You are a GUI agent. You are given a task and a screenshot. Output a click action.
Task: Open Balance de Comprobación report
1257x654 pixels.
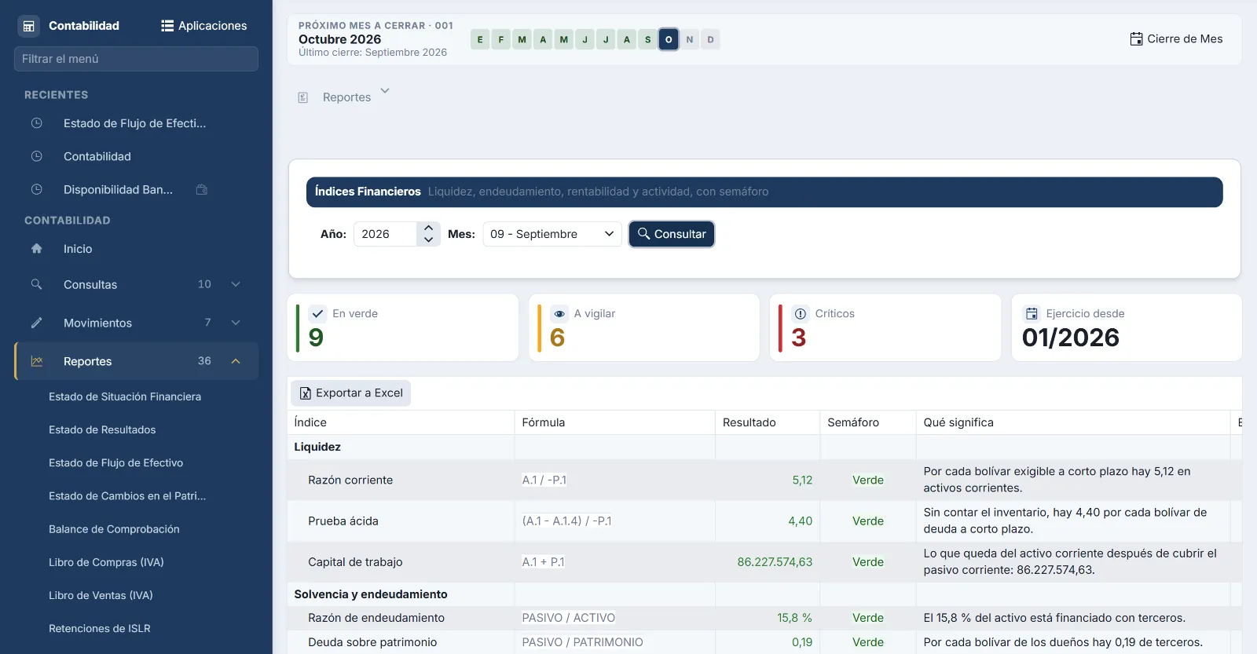point(114,529)
